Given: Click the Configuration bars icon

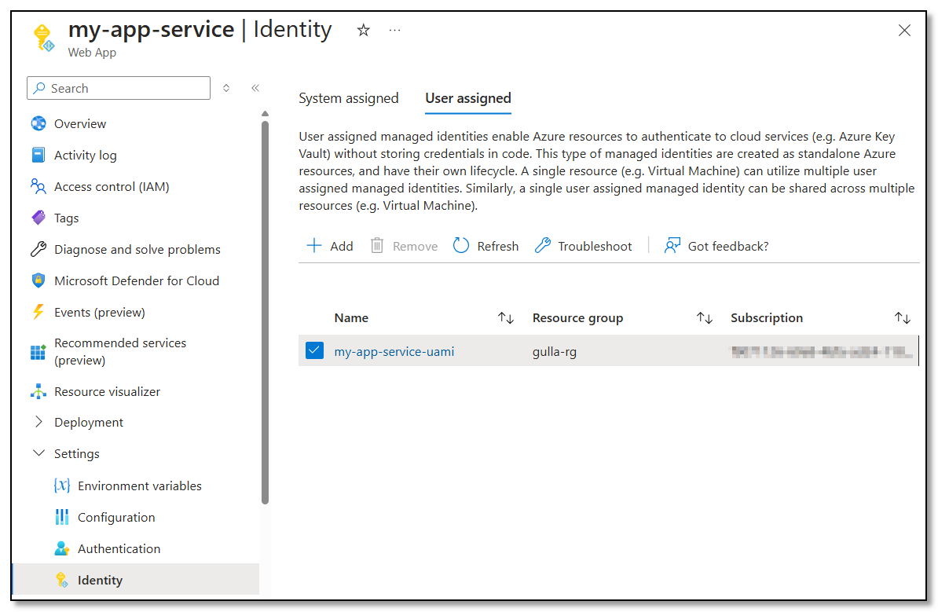Looking at the screenshot, I should pyautogui.click(x=61, y=517).
